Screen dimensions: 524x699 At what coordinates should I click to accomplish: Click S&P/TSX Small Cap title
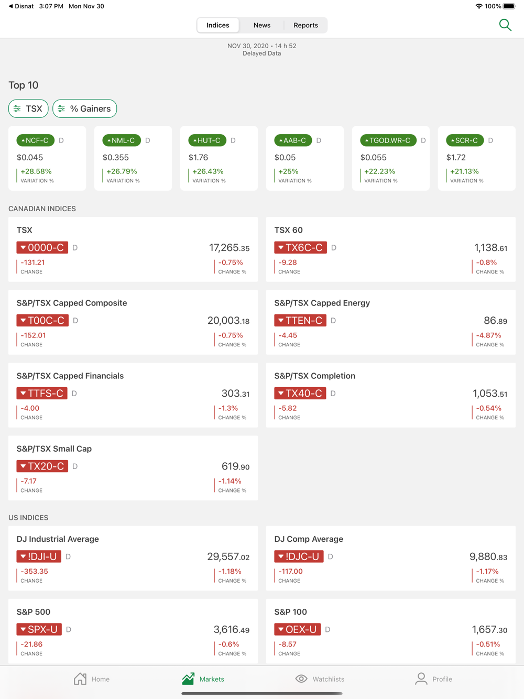click(54, 449)
